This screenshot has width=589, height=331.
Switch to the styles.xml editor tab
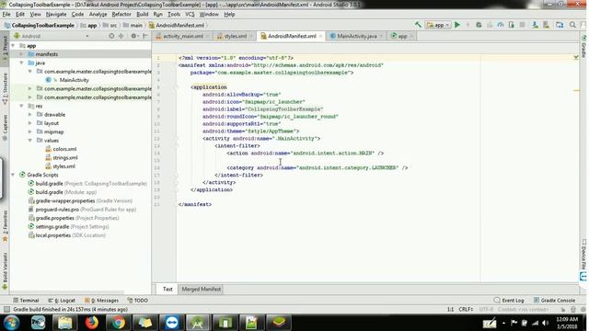pos(236,36)
